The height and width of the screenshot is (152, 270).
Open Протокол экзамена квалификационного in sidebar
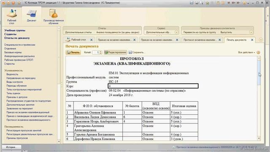tap(28, 120)
